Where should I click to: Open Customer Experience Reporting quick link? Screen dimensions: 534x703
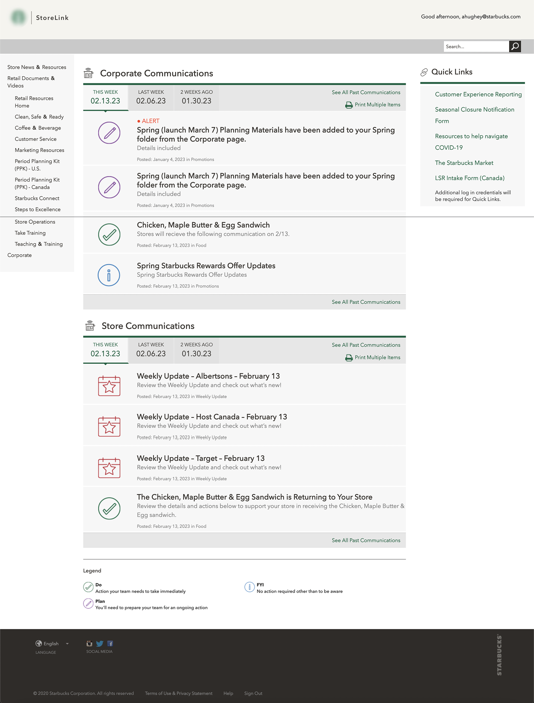point(478,94)
